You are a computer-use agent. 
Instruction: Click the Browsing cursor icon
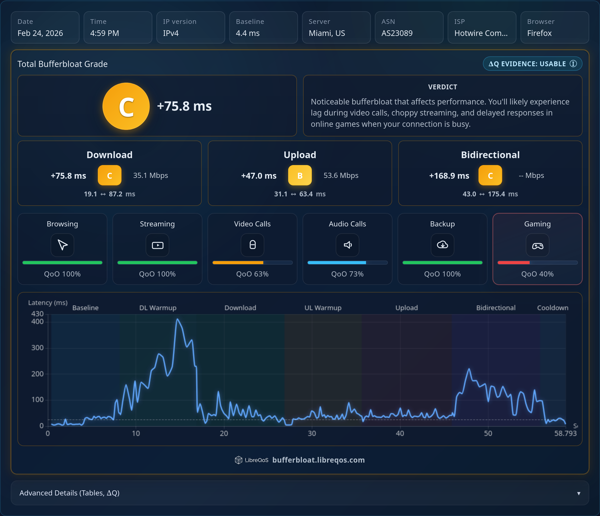[62, 245]
